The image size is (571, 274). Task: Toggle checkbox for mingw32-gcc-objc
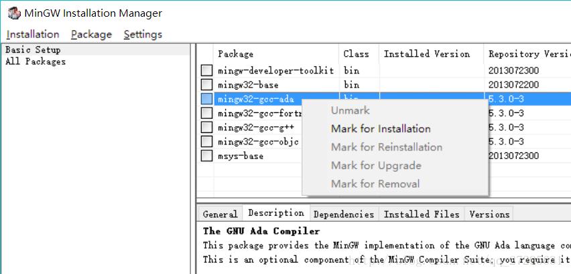(206, 142)
